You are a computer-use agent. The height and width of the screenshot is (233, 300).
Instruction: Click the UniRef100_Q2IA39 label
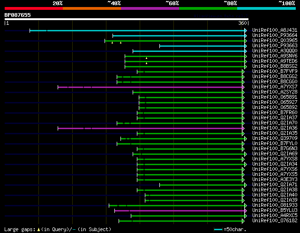[275, 200]
